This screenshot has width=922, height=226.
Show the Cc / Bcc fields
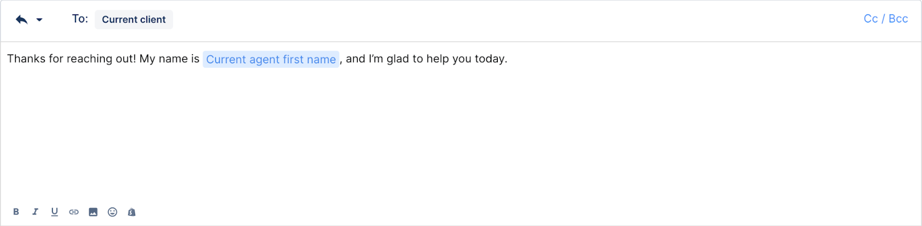point(886,19)
